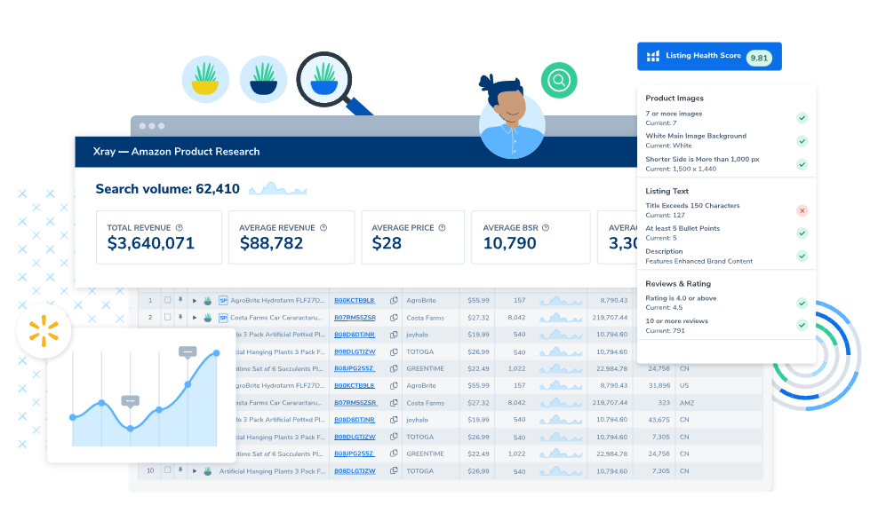
Task: Click the highest data point on line chart
Action: 217,353
